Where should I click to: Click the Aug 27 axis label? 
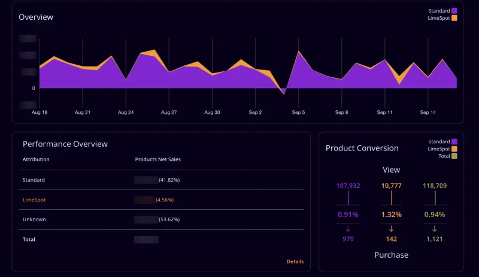169,112
